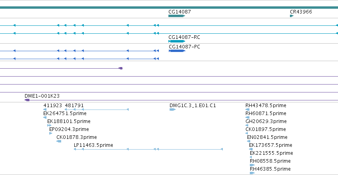Select the EK173657.5prime EST glyph

pos(251,149)
